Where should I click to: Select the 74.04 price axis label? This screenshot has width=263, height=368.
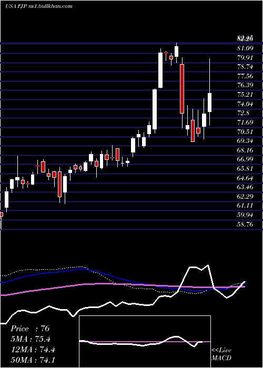click(x=245, y=104)
